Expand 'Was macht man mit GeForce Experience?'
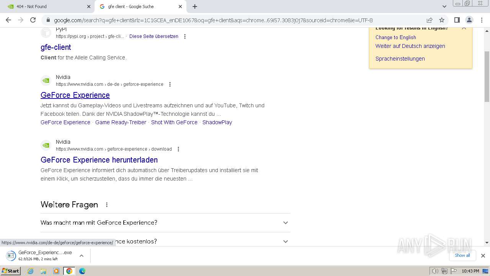 [x=165, y=223]
